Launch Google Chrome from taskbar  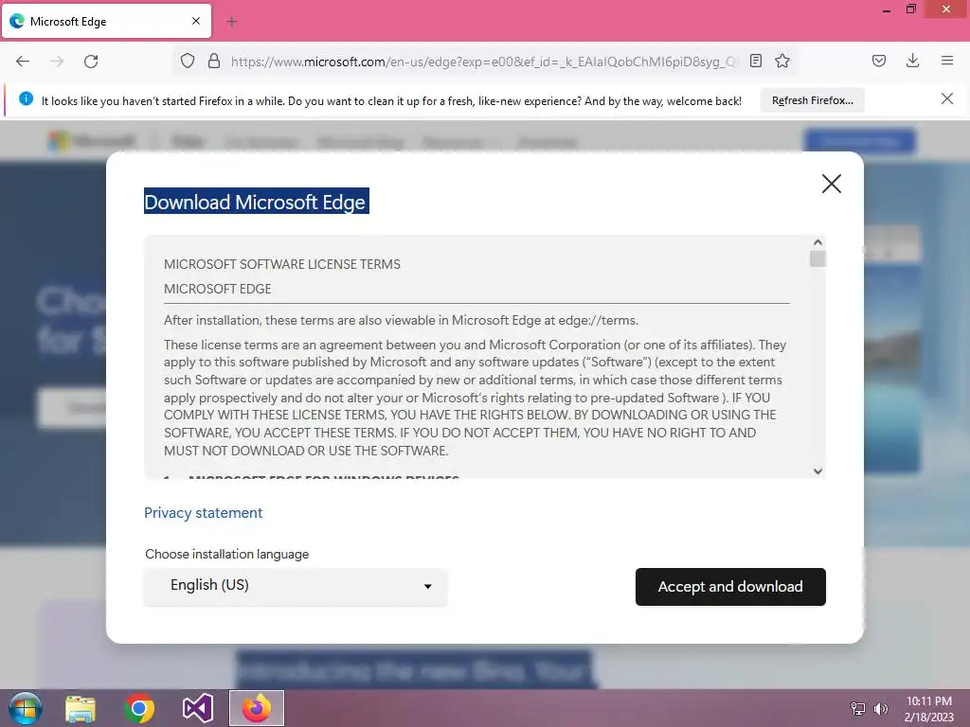coord(138,708)
